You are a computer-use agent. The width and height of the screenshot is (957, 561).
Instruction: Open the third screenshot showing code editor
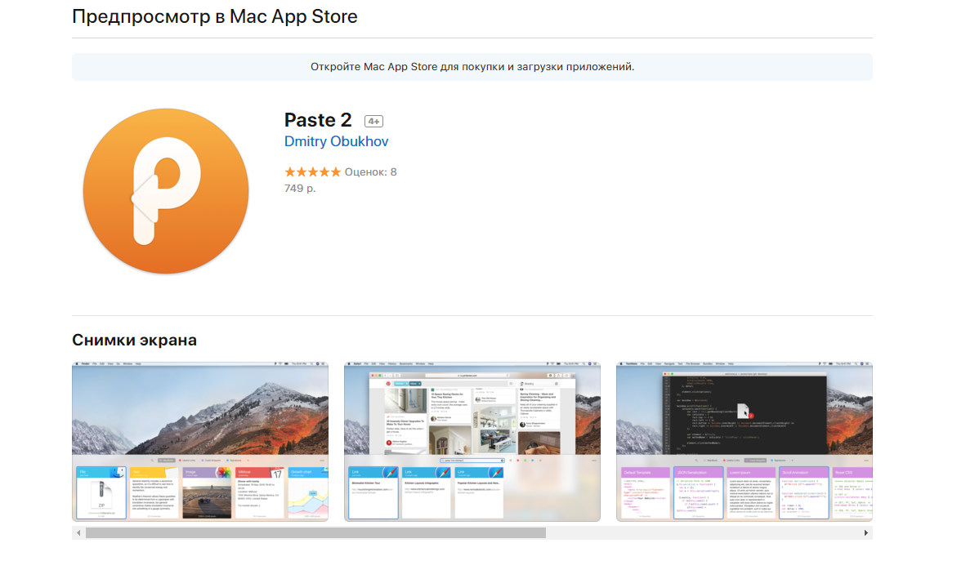point(744,408)
